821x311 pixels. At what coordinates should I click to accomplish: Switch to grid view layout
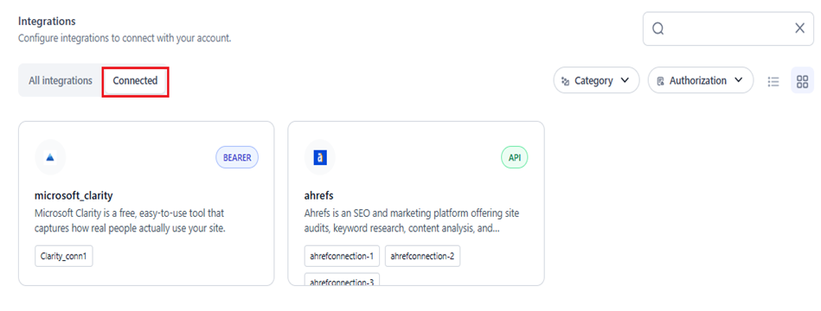[802, 81]
